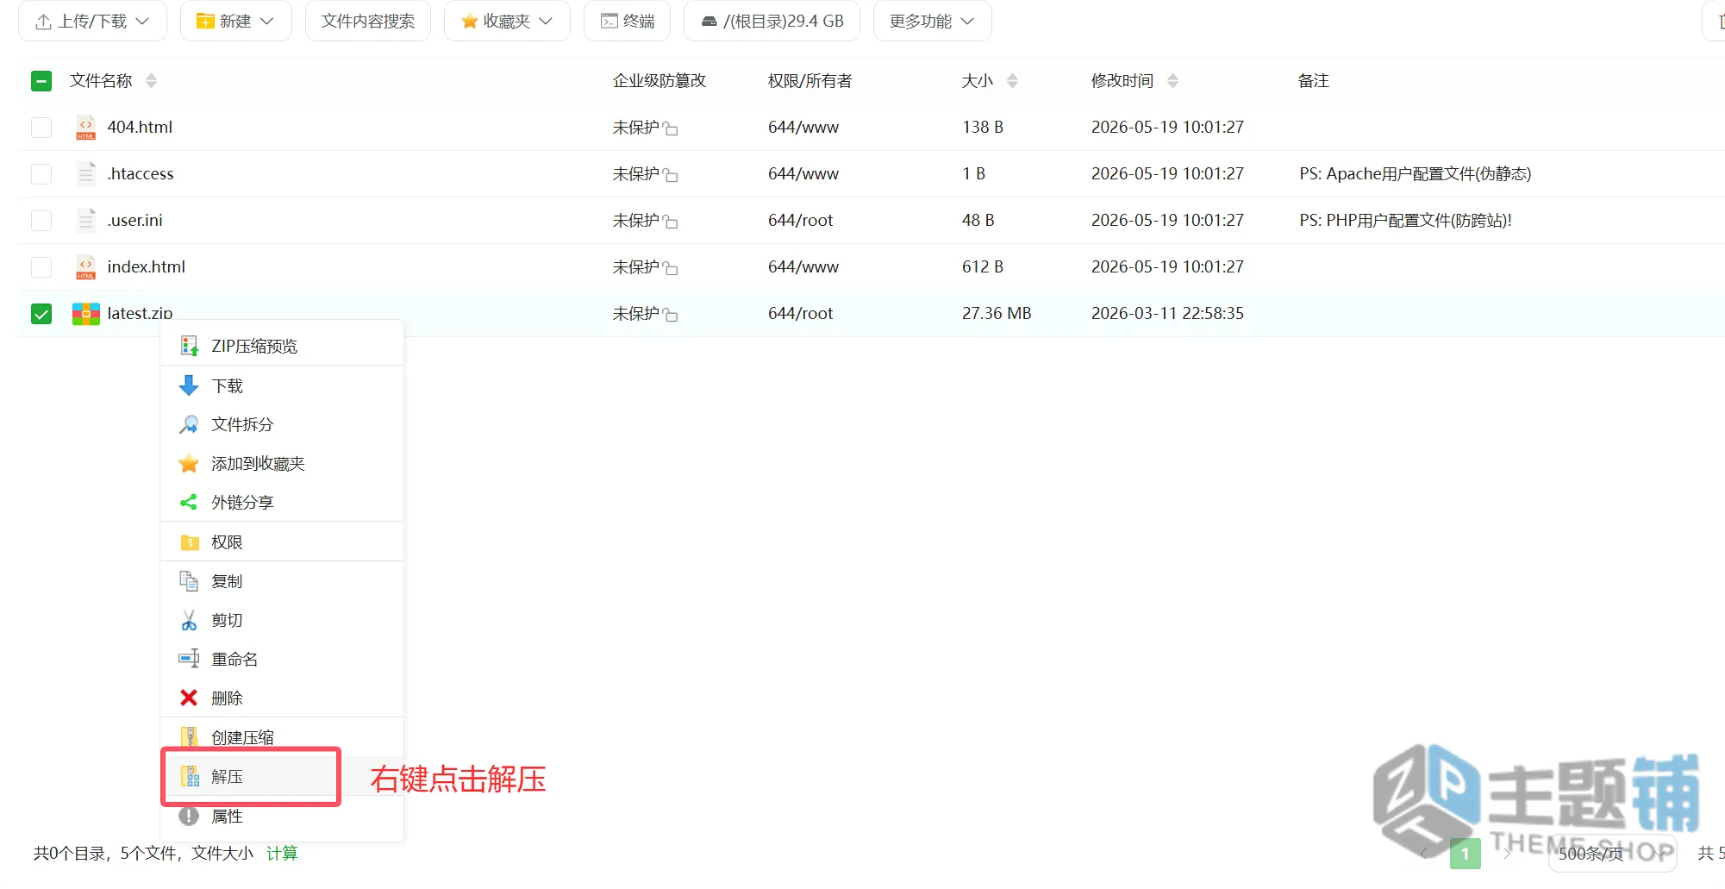The width and height of the screenshot is (1725, 889).
Task: Click the 文件拆分 magnifier icon
Action: pyautogui.click(x=189, y=424)
